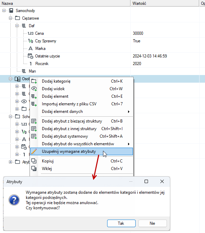Expand the 1.23 attribute node under Sche
205x233 pixels.
(x=17, y=124)
